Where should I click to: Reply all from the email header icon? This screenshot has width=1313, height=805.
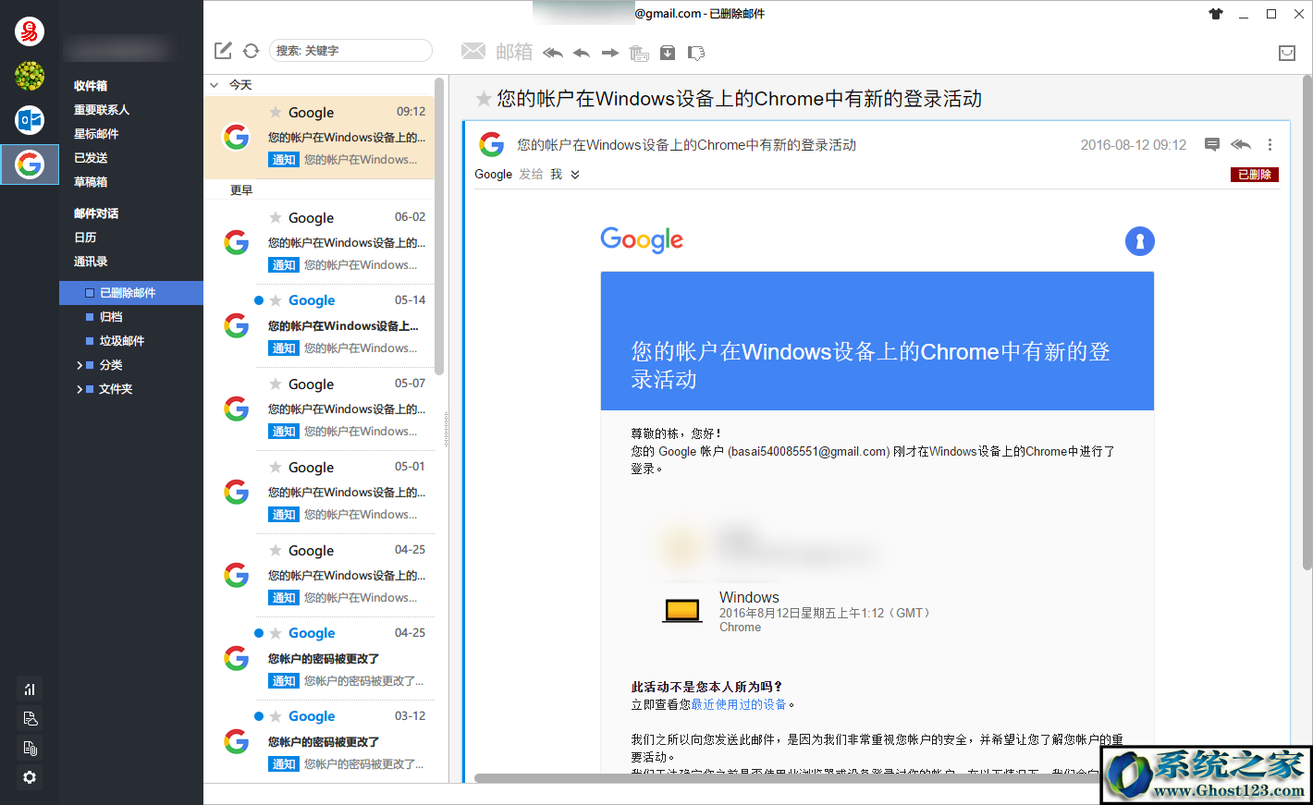pos(1241,144)
